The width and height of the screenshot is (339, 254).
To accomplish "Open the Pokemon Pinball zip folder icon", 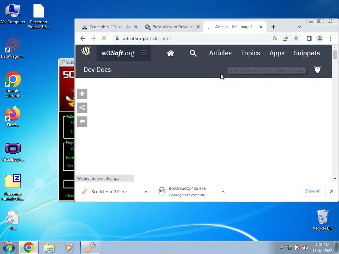I will point(13,188).
